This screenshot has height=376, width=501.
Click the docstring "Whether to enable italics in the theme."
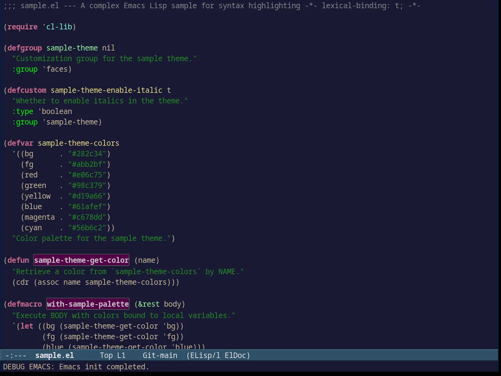click(100, 101)
